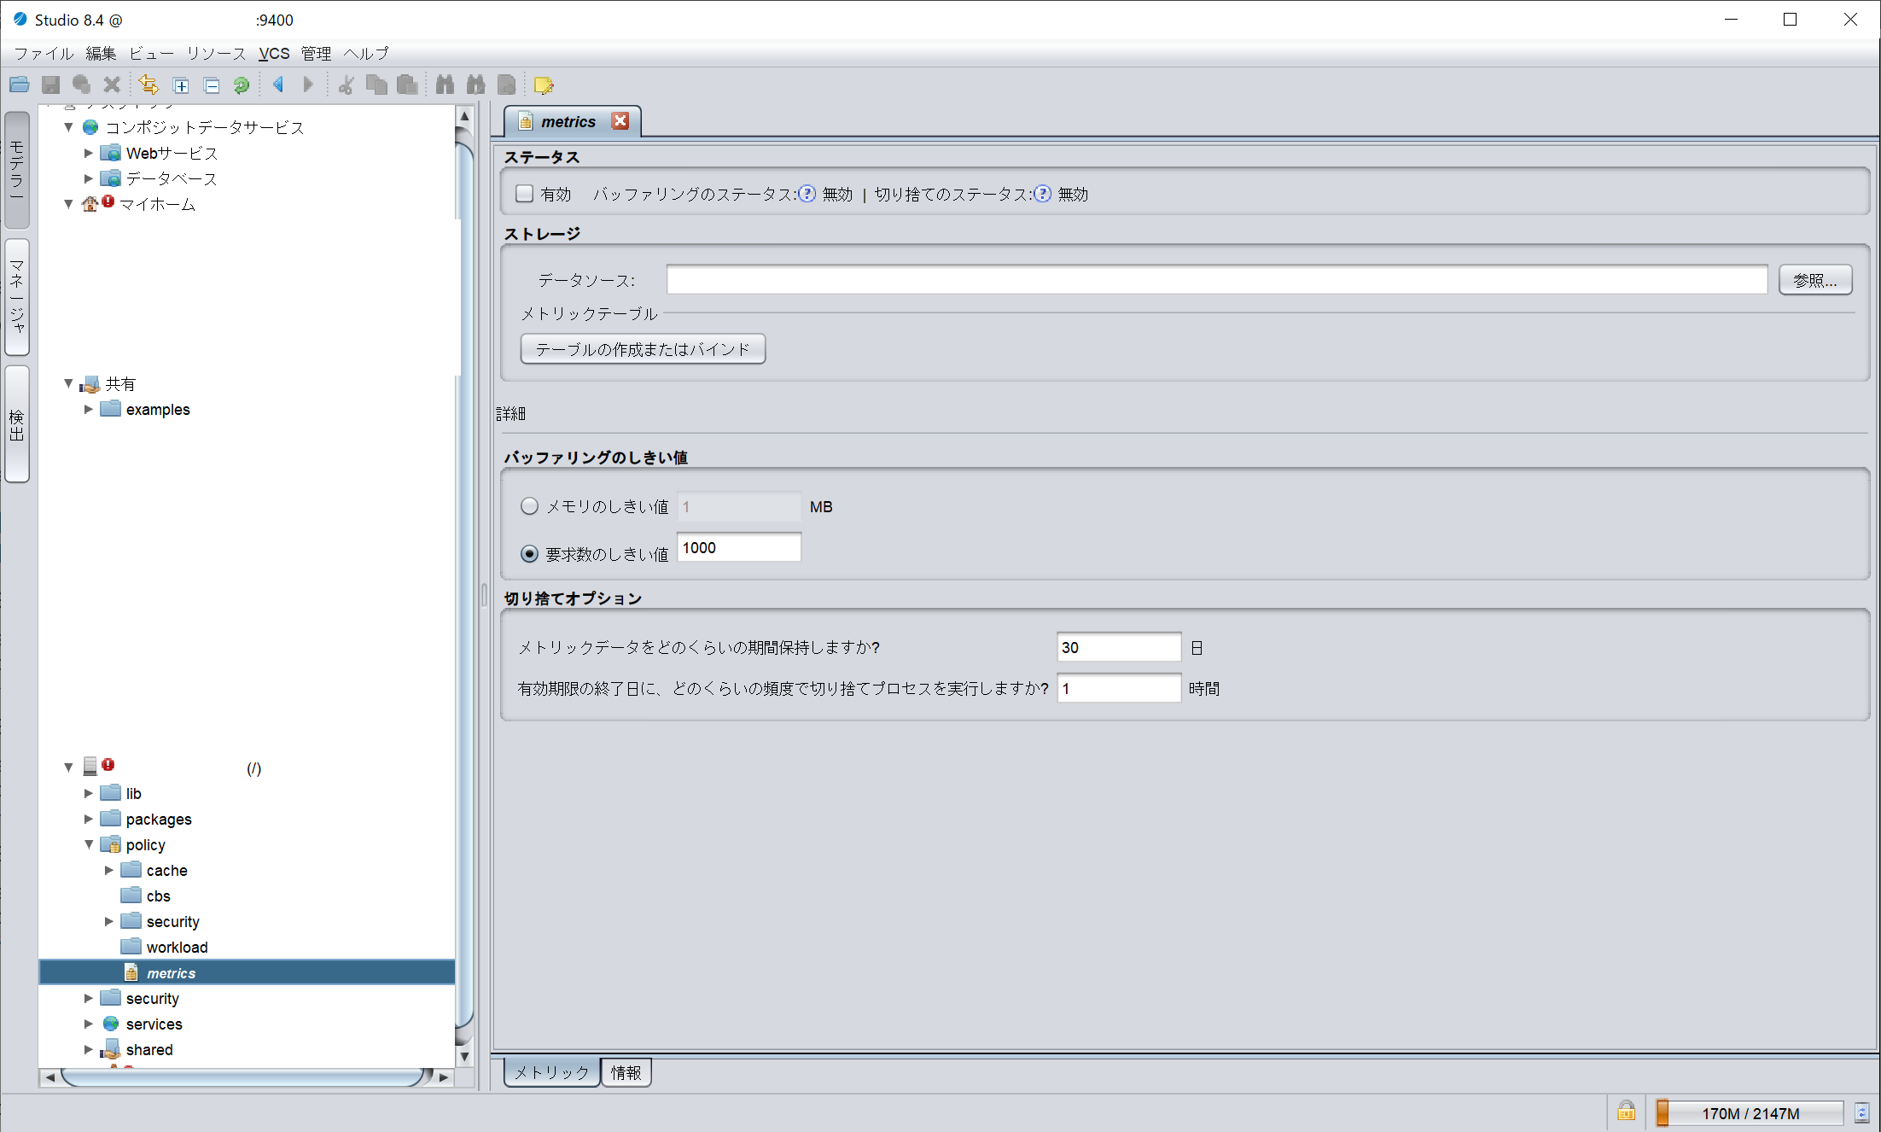This screenshot has width=1881, height=1132.
Task: Expand the examples folder
Action: pyautogui.click(x=88, y=409)
